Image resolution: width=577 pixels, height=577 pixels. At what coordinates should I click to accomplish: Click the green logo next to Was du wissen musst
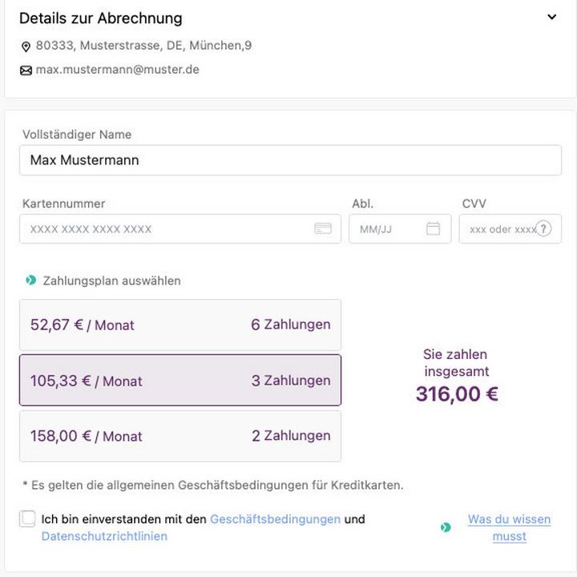(446, 527)
